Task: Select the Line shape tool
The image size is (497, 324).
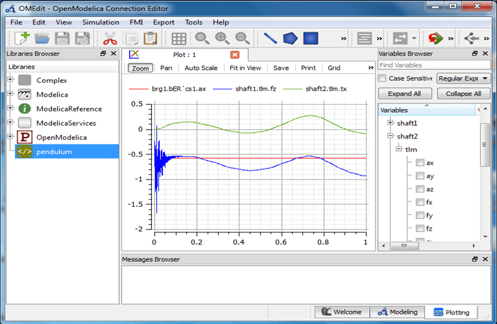Action: click(x=271, y=38)
